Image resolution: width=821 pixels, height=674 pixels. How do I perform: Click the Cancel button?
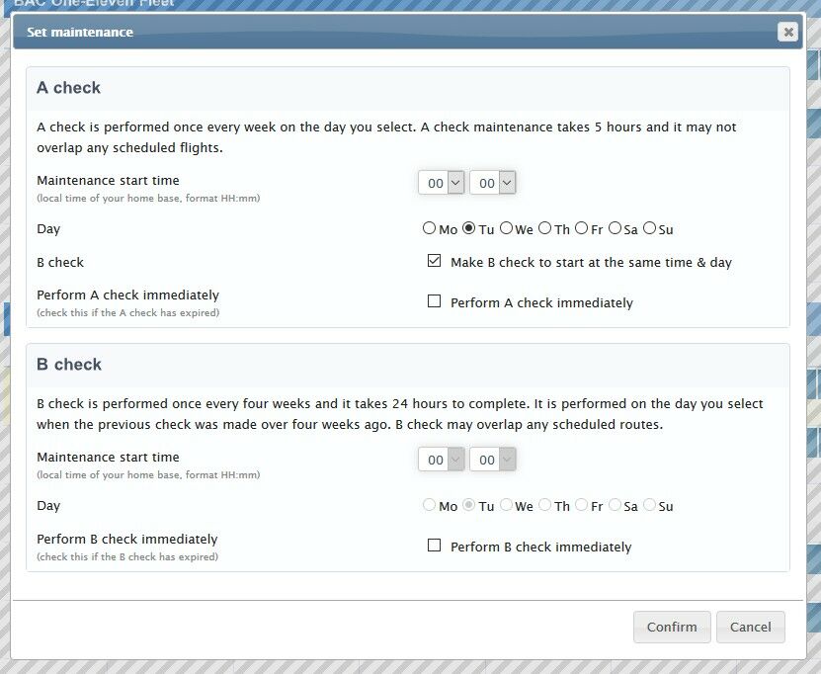pyautogui.click(x=750, y=627)
